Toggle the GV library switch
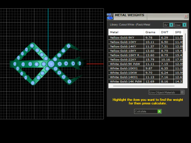191x143 pixels. coord(171,25)
